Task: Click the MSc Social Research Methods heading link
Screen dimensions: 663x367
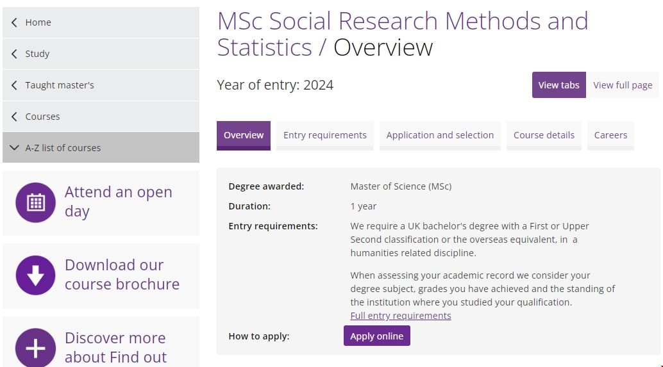Action: [x=402, y=22]
